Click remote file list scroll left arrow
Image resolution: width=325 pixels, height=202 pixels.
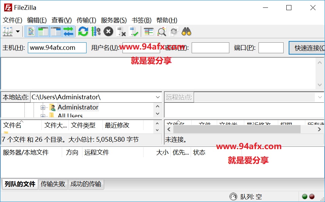click(x=169, y=129)
